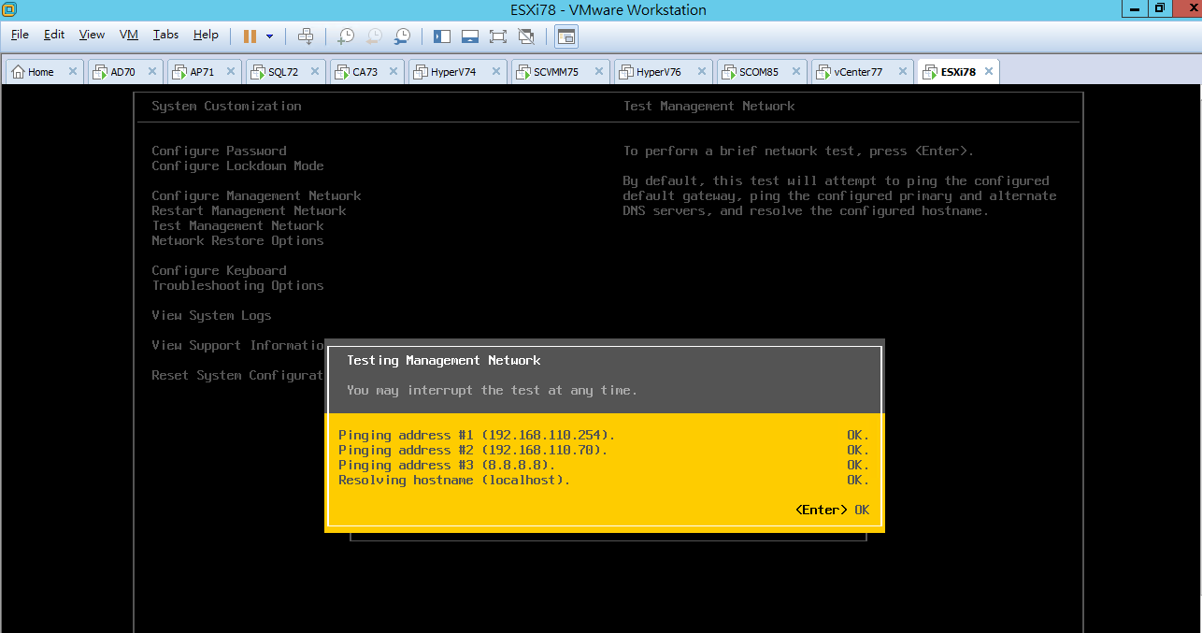This screenshot has width=1202, height=633.
Task: Click the console view toolbar icon
Action: tap(566, 36)
